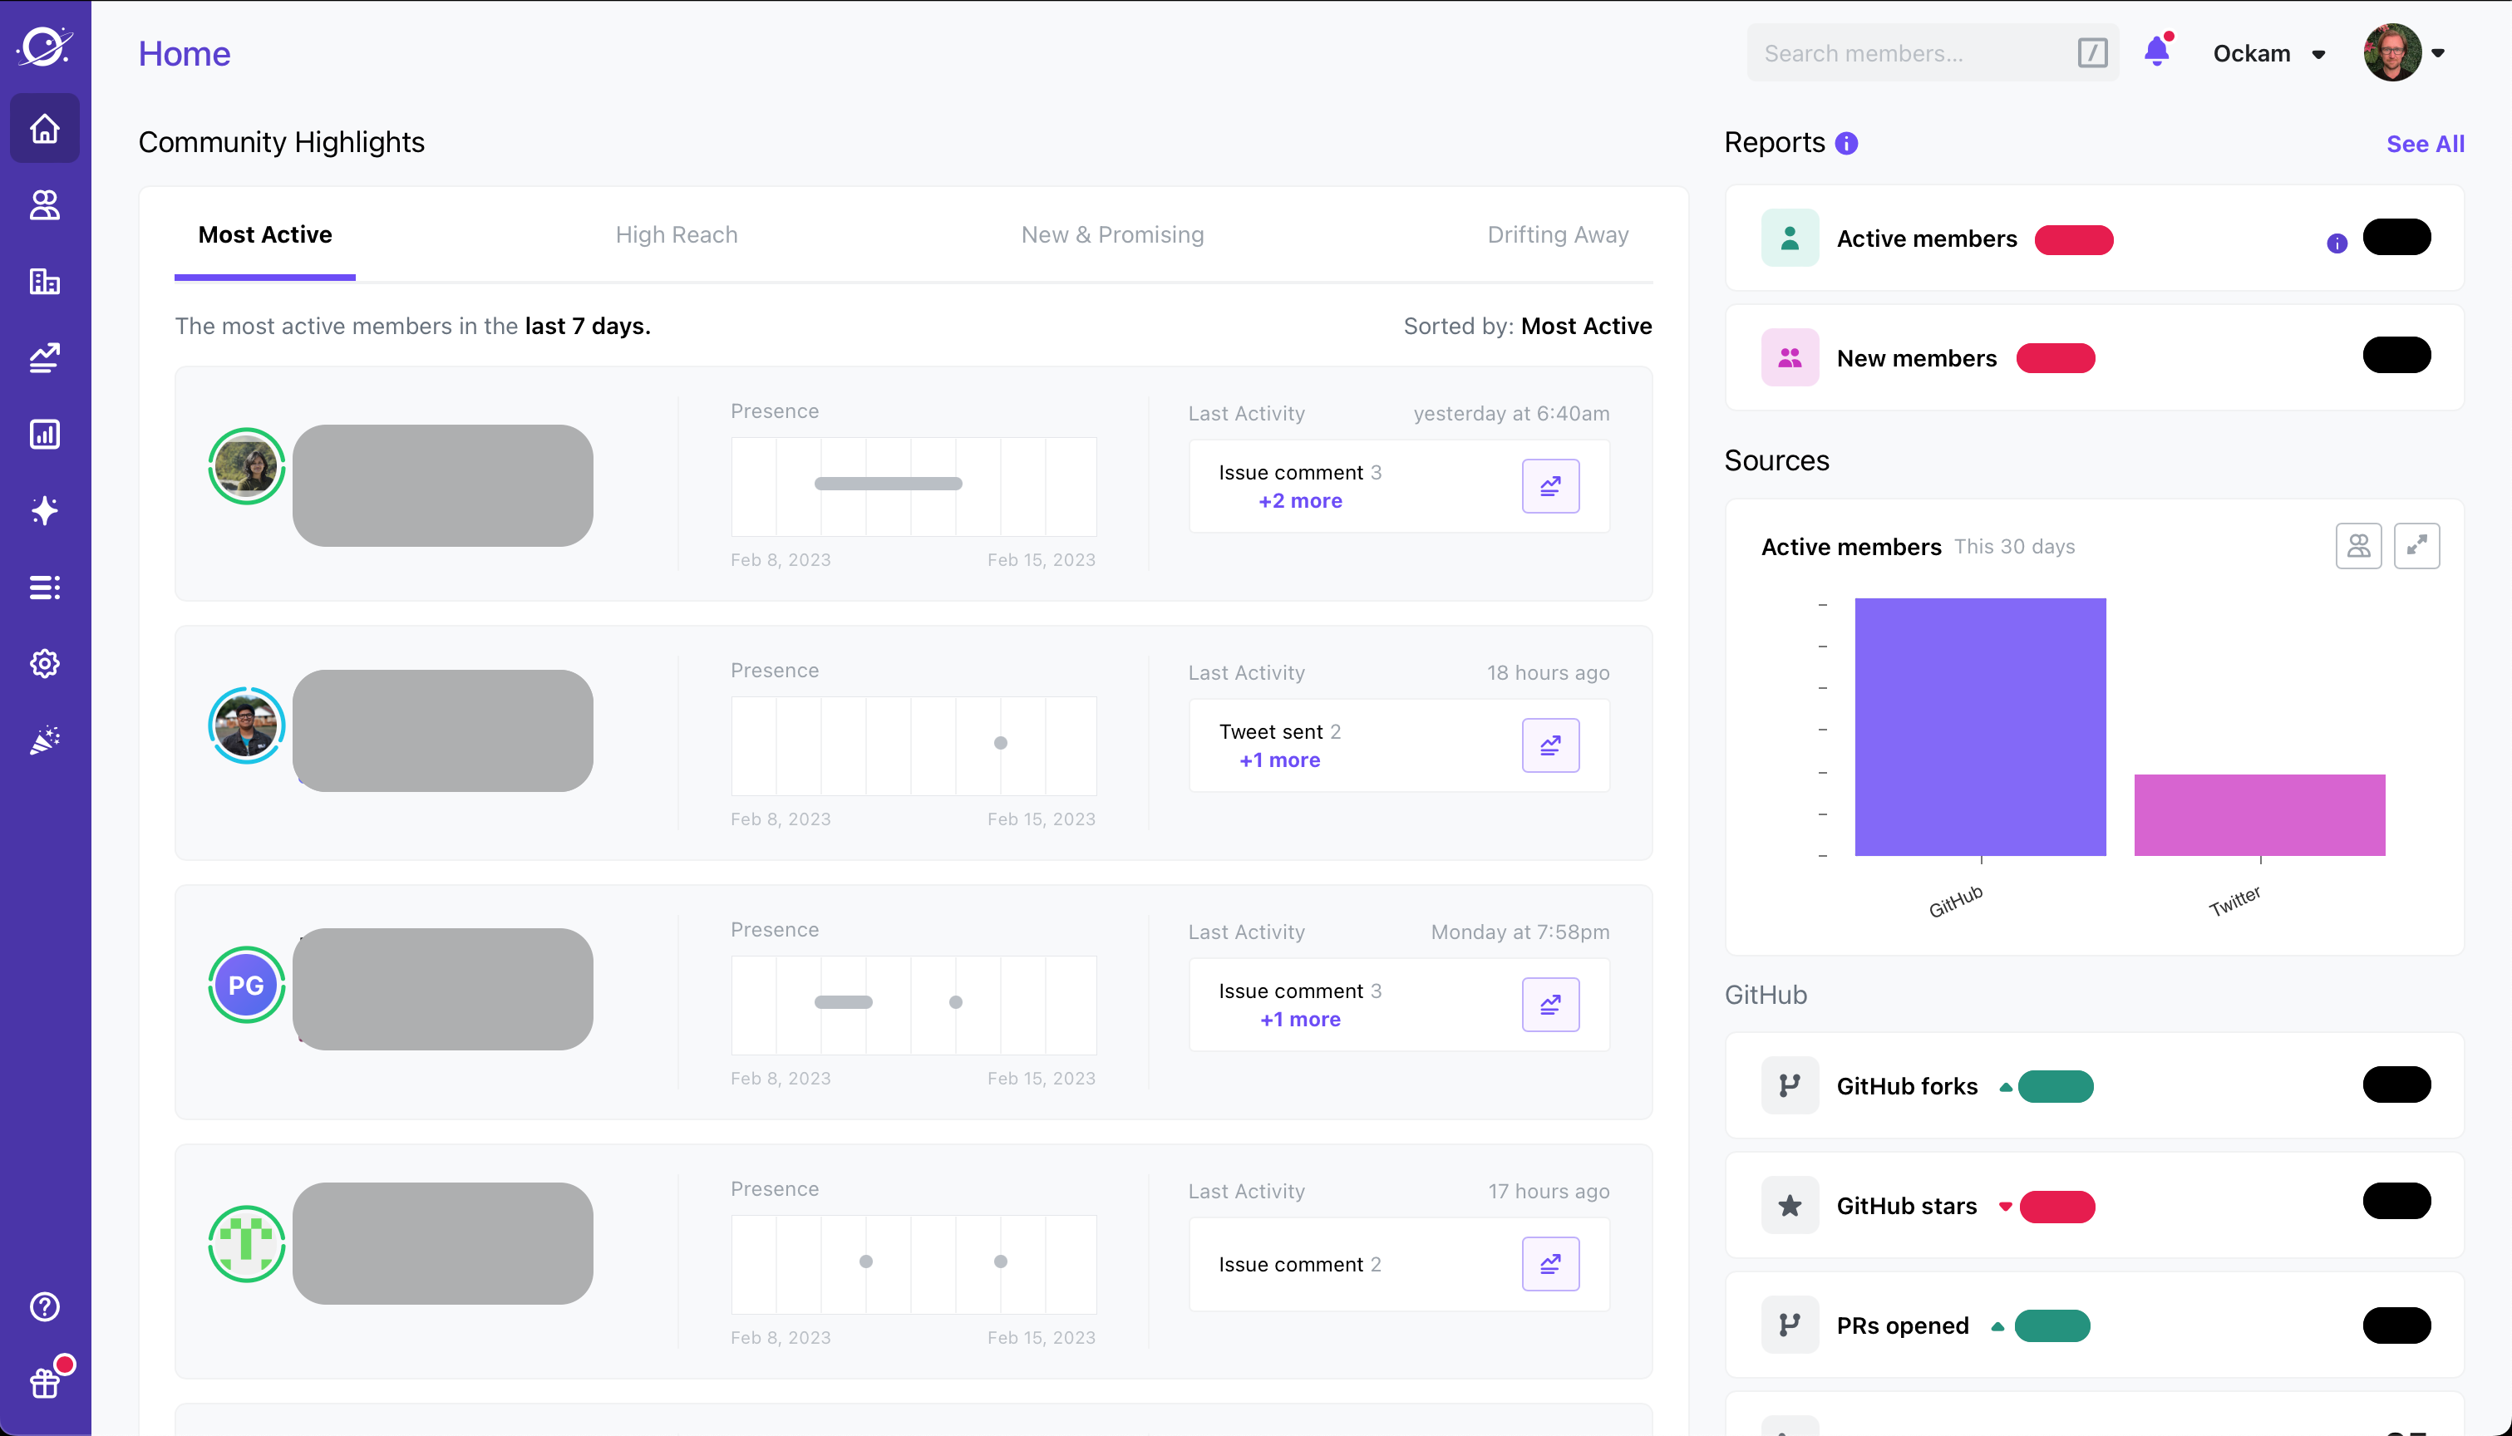
Task: Open Settings gear in left sidebar
Action: [x=44, y=664]
